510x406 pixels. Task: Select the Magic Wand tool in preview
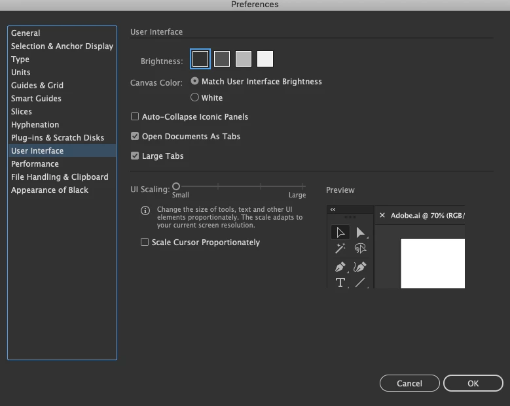point(340,248)
